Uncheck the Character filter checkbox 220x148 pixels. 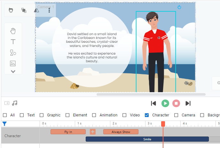(x=147, y=115)
